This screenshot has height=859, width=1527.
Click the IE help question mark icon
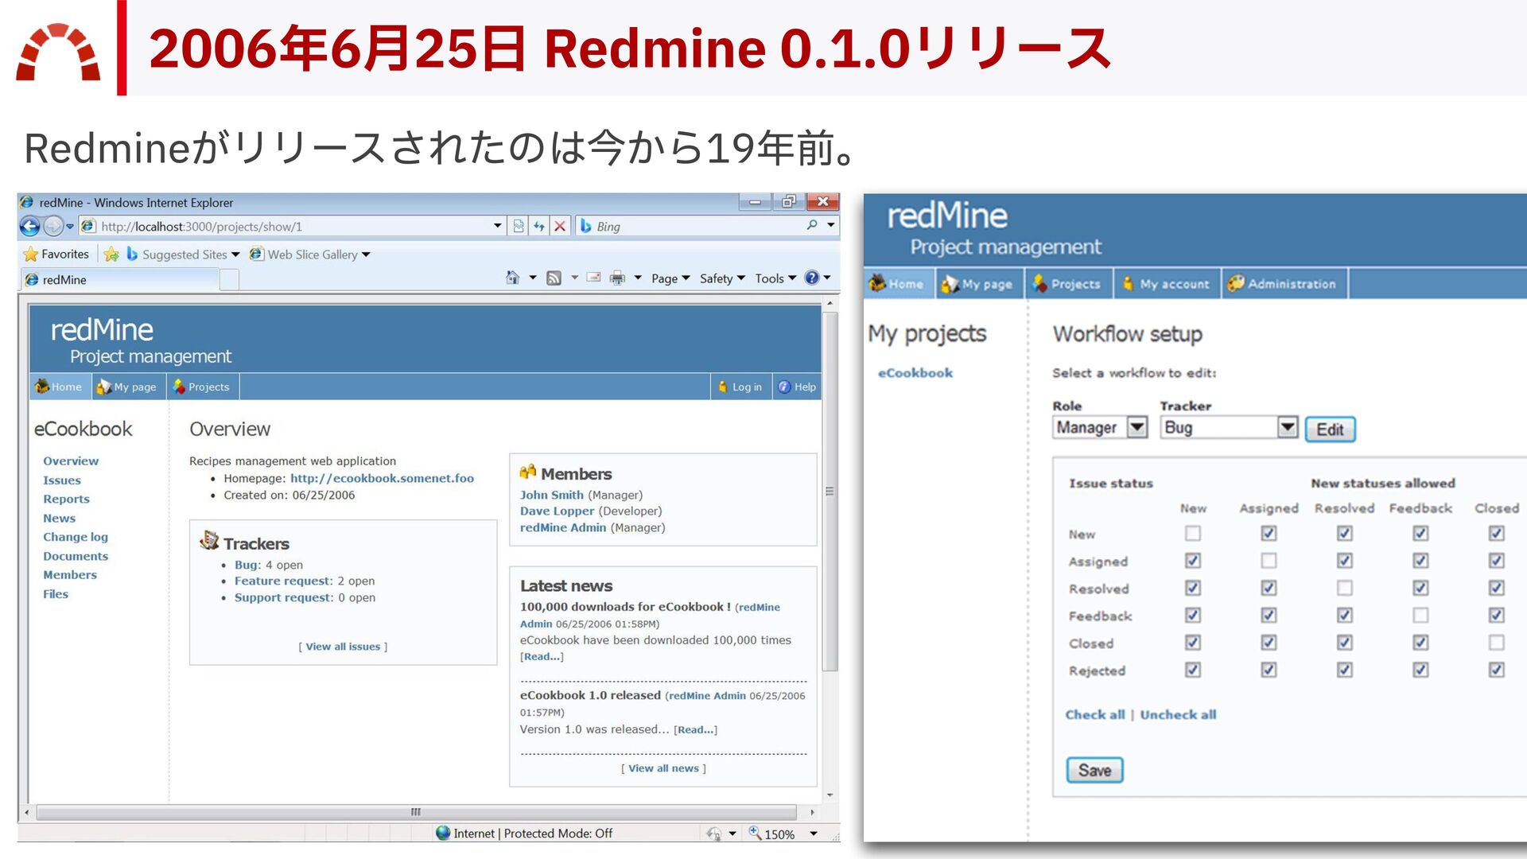[x=811, y=278]
